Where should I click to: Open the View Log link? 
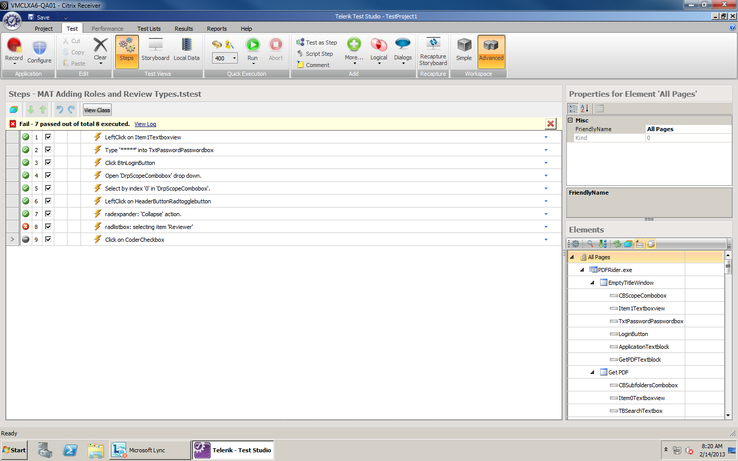[145, 124]
